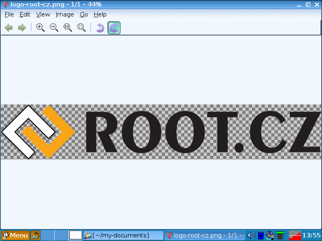
Task: Go to the previous image arrow
Action: click(8, 27)
